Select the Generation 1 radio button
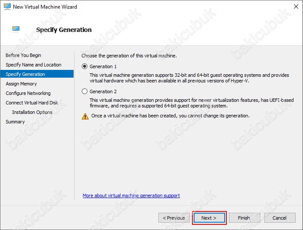Screen dimensions: 303x230 pyautogui.click(x=84, y=66)
